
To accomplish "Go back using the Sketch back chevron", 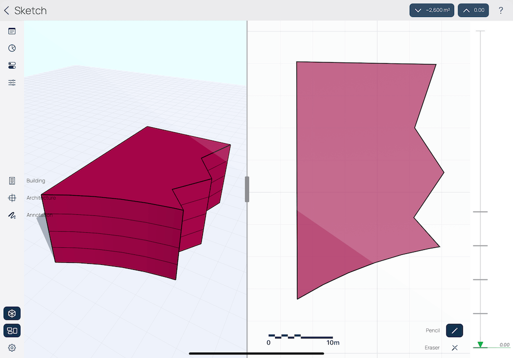I will (7, 11).
